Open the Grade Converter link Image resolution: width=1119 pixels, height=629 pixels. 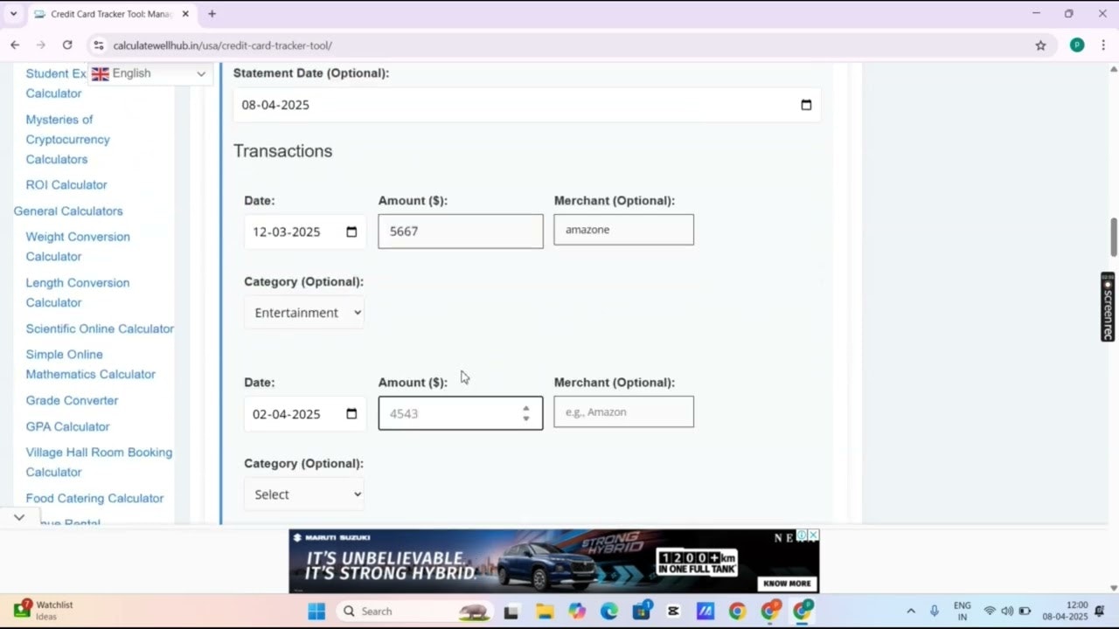coord(72,401)
